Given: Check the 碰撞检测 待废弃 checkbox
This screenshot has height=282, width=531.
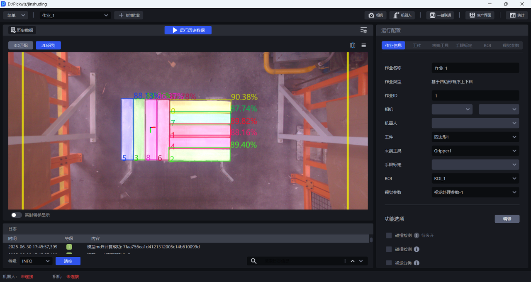Looking at the screenshot, I should tap(389, 236).
